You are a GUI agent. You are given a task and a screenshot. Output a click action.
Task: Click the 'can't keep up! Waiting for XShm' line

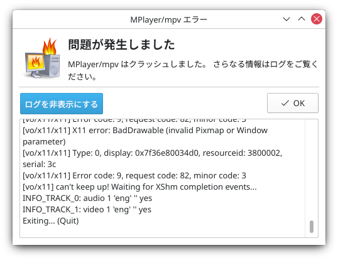(139, 187)
